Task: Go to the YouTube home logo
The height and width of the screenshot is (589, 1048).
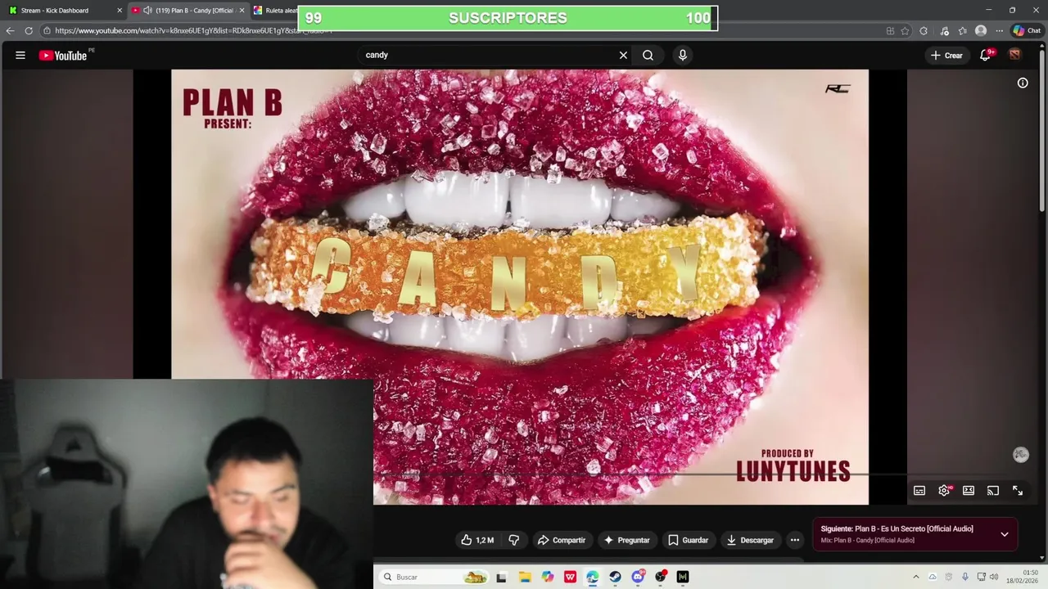Action: (x=63, y=56)
